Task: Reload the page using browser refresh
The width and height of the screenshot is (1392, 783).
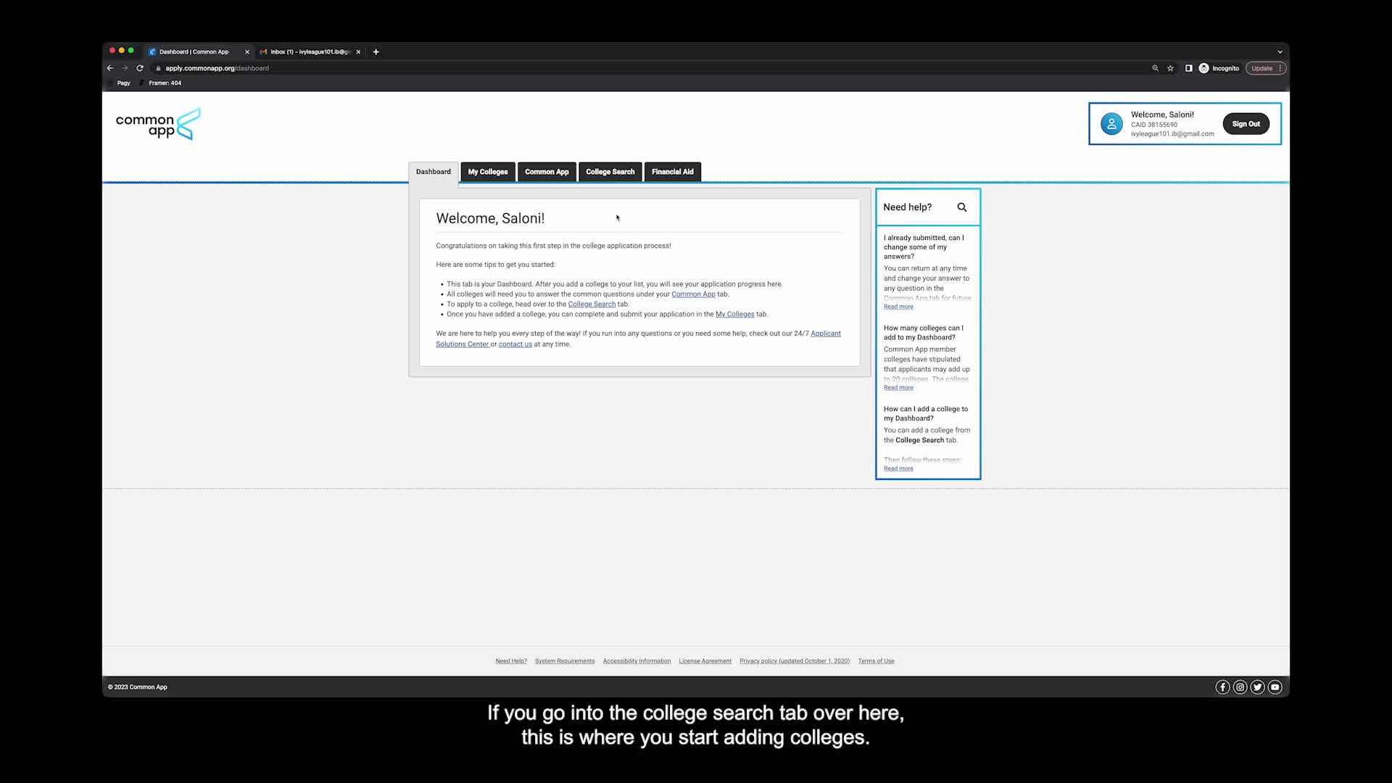Action: (x=140, y=68)
